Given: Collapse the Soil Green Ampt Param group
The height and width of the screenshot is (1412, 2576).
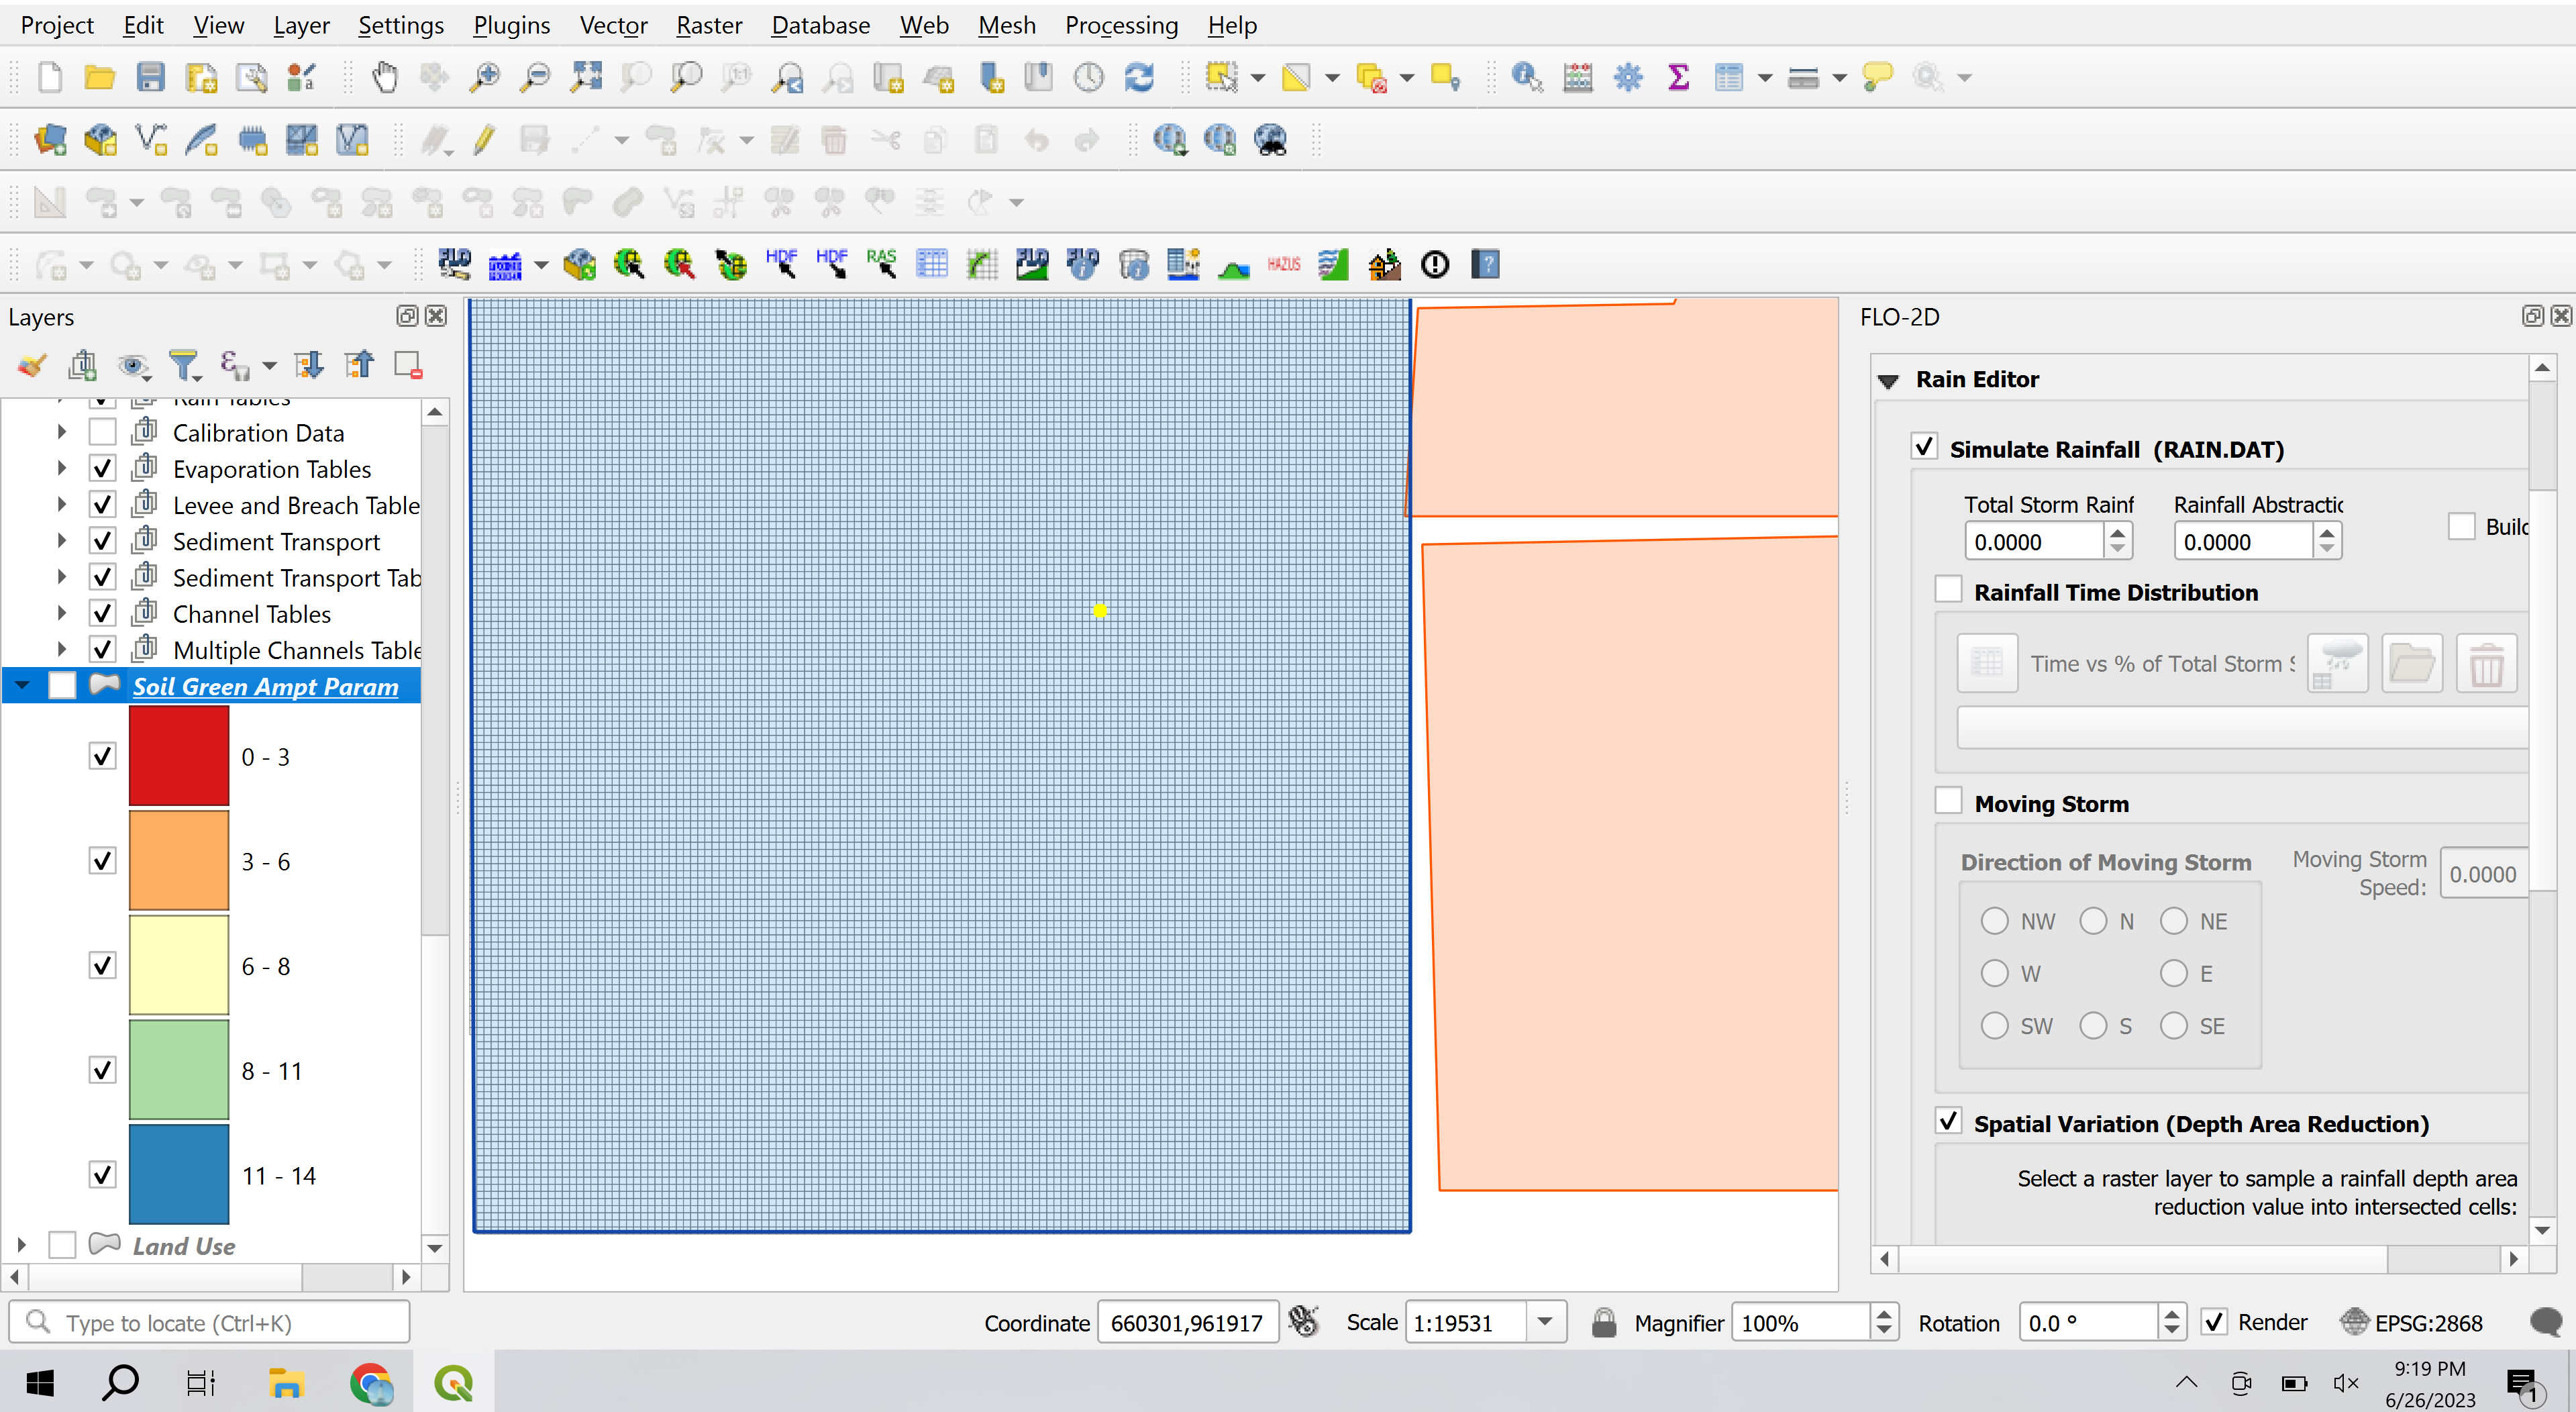Looking at the screenshot, I should coord(22,686).
